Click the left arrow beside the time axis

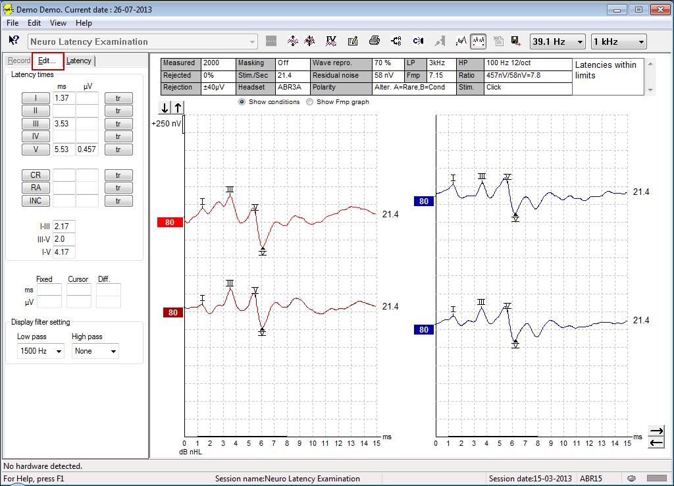point(656,443)
